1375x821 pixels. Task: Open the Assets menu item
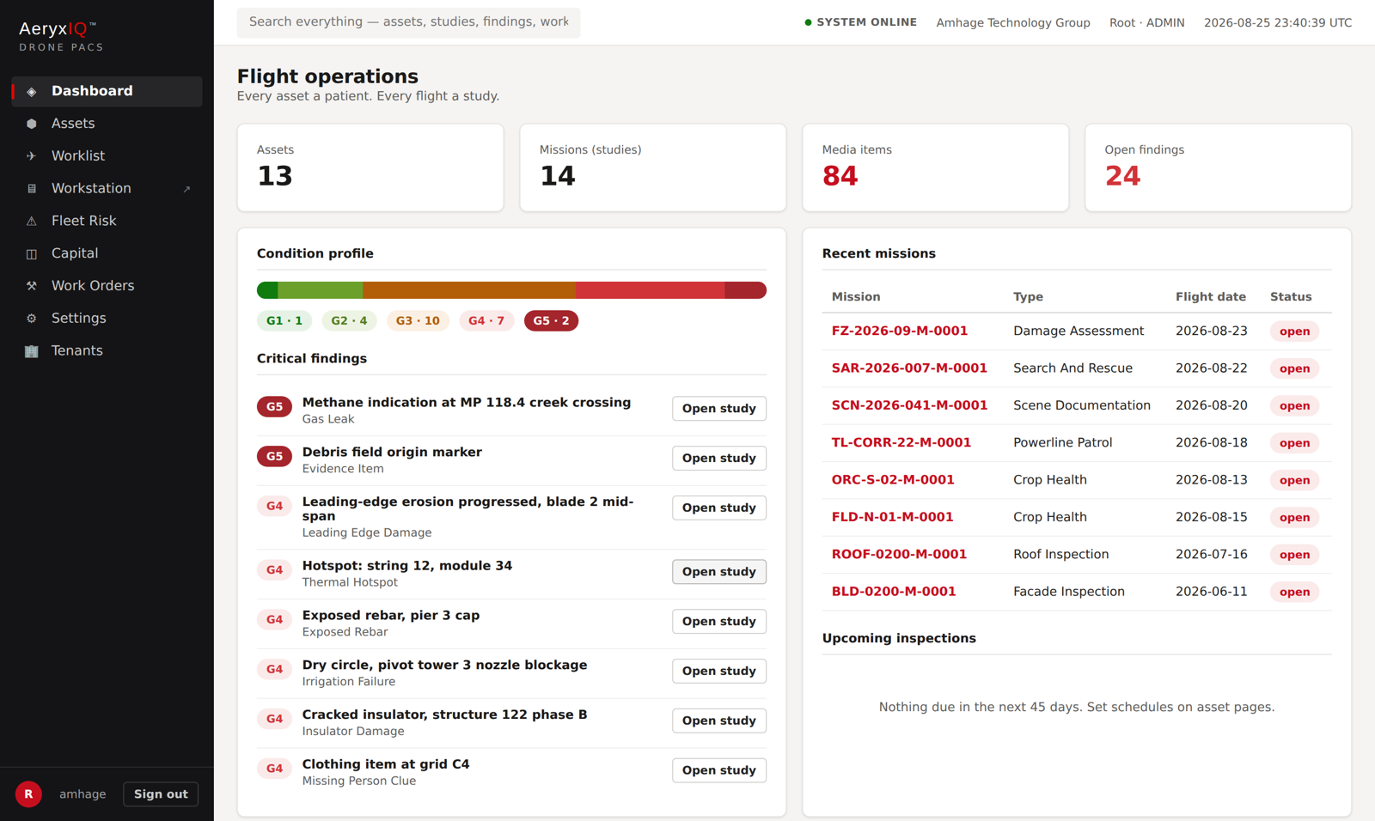[x=107, y=124]
